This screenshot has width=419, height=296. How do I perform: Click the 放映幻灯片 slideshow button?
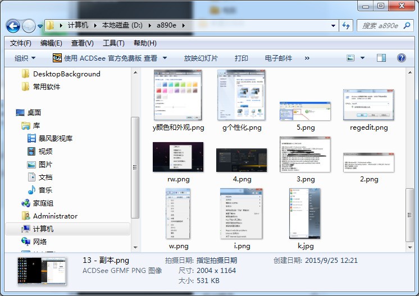click(201, 58)
